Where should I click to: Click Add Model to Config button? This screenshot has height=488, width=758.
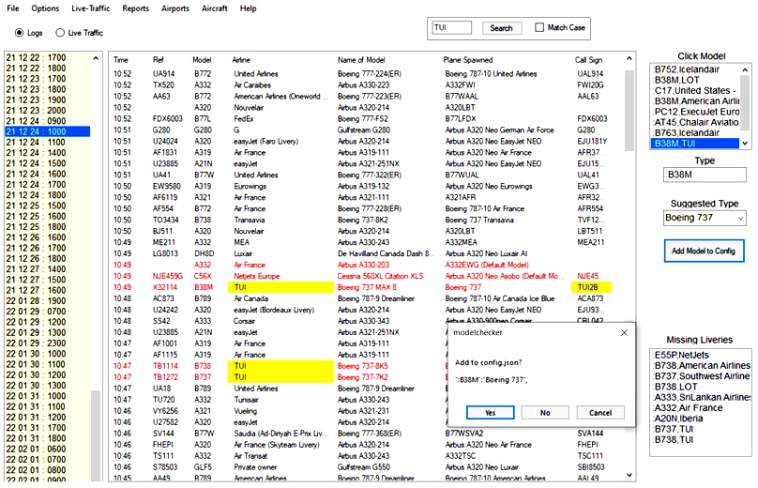click(704, 251)
